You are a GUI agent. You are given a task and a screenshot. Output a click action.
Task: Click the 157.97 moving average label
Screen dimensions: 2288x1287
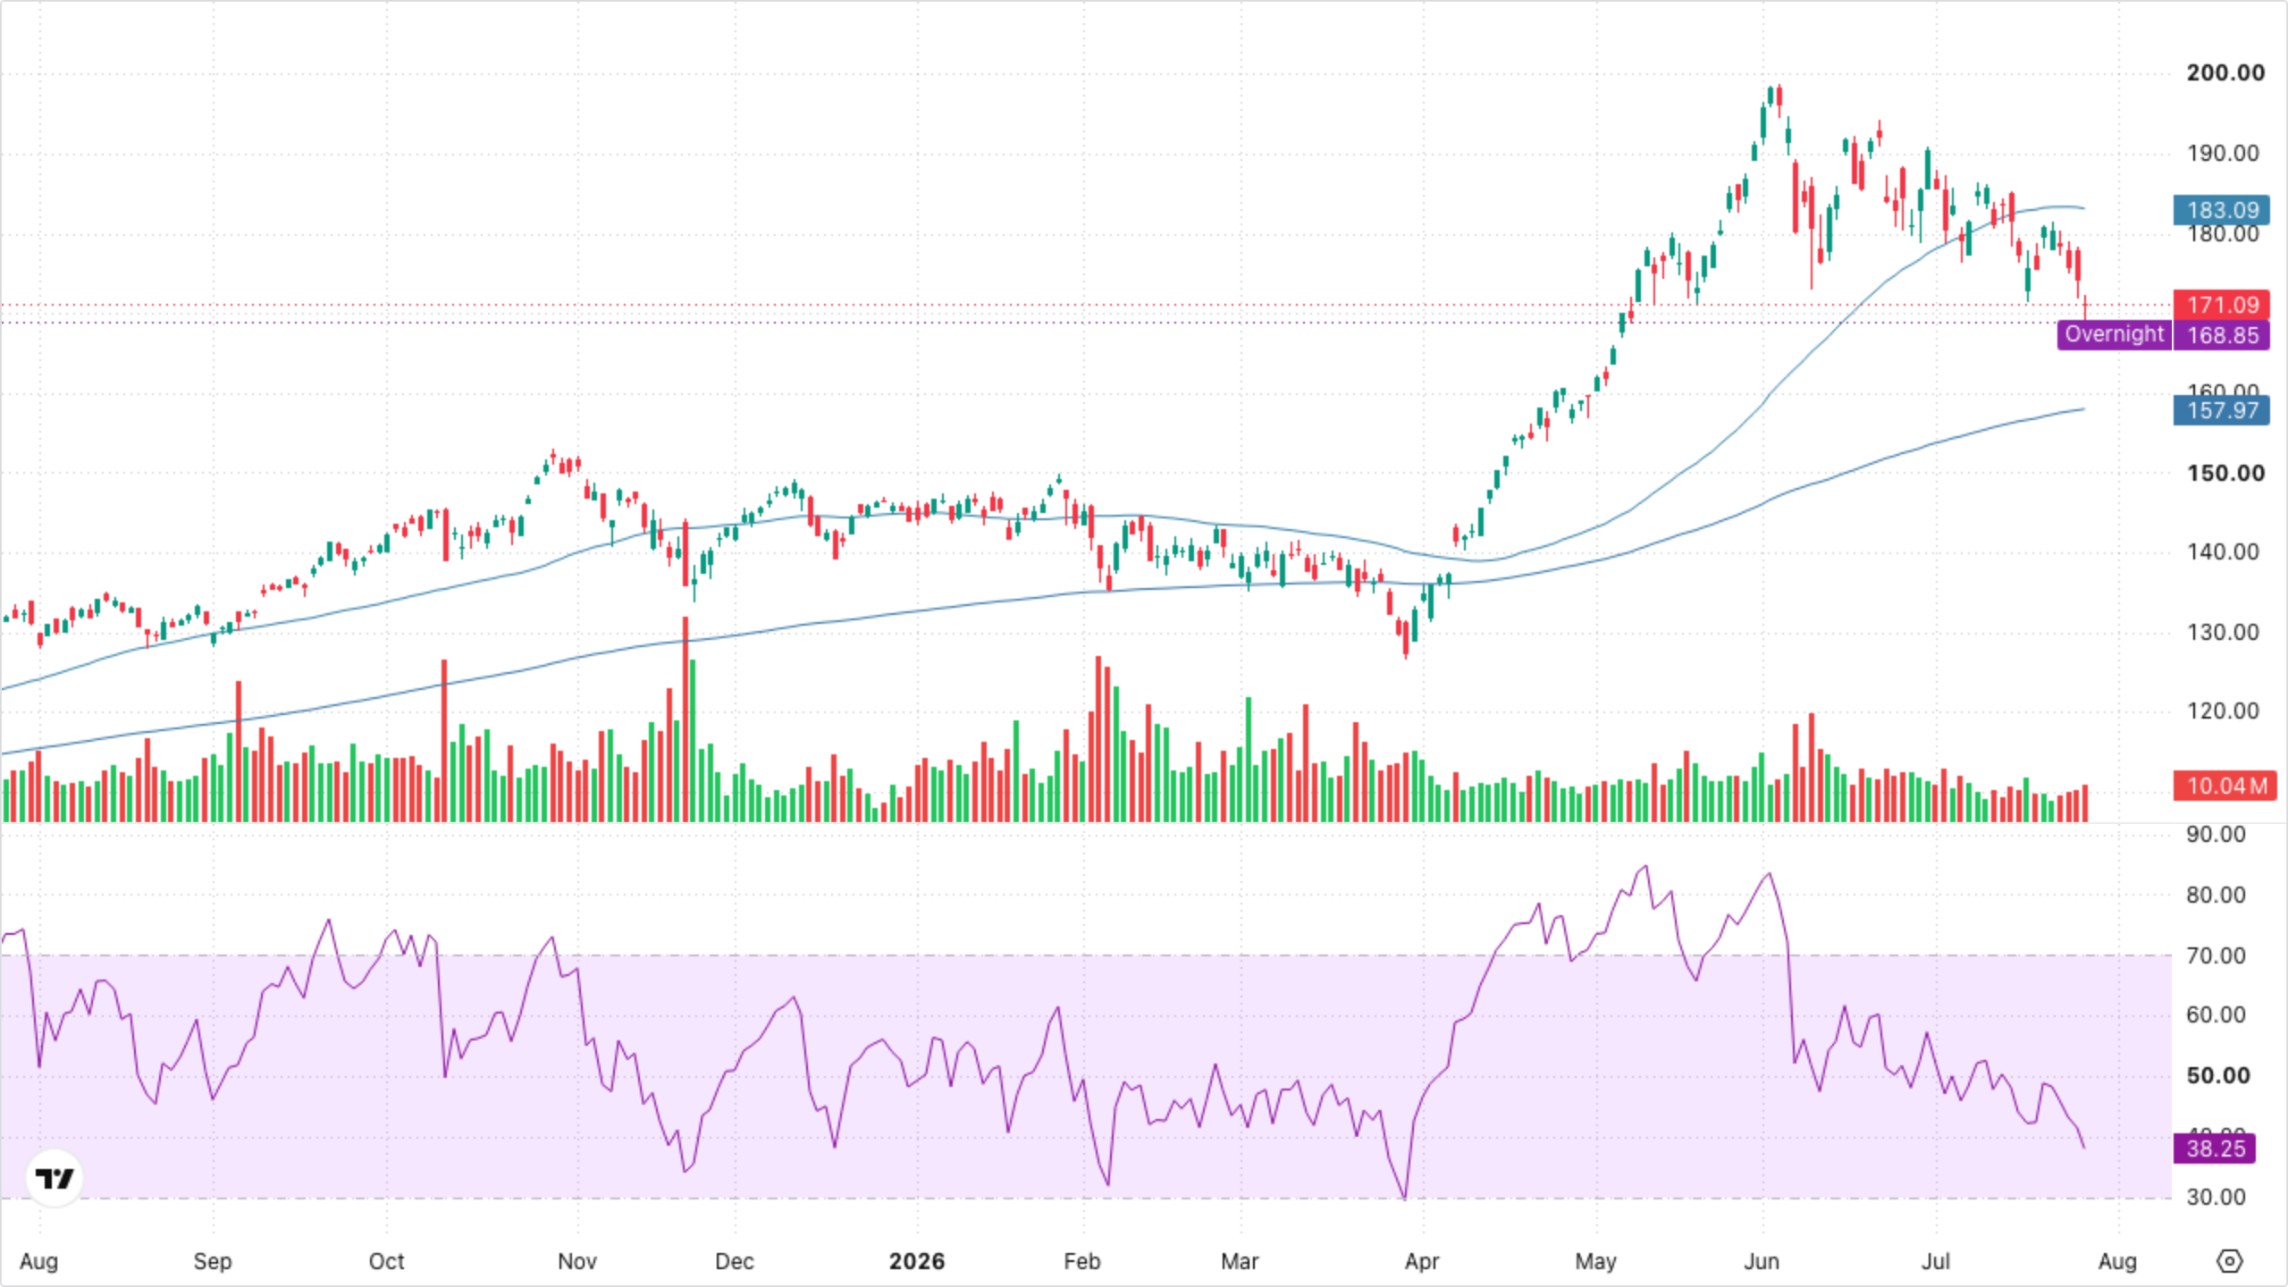(2222, 410)
